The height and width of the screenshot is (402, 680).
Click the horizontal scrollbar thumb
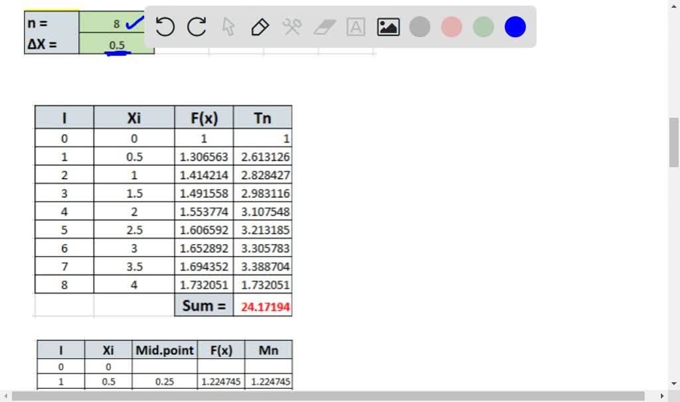[x=328, y=396]
